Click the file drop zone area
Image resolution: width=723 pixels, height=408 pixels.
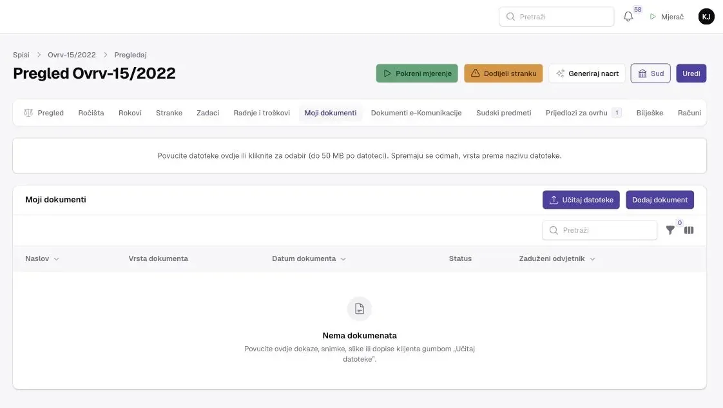(x=360, y=156)
